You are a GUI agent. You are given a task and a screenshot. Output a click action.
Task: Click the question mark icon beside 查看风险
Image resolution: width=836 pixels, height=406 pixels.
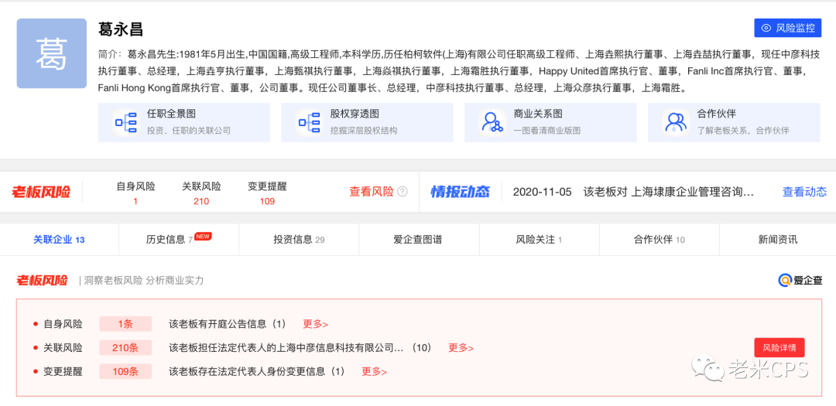pos(403,192)
